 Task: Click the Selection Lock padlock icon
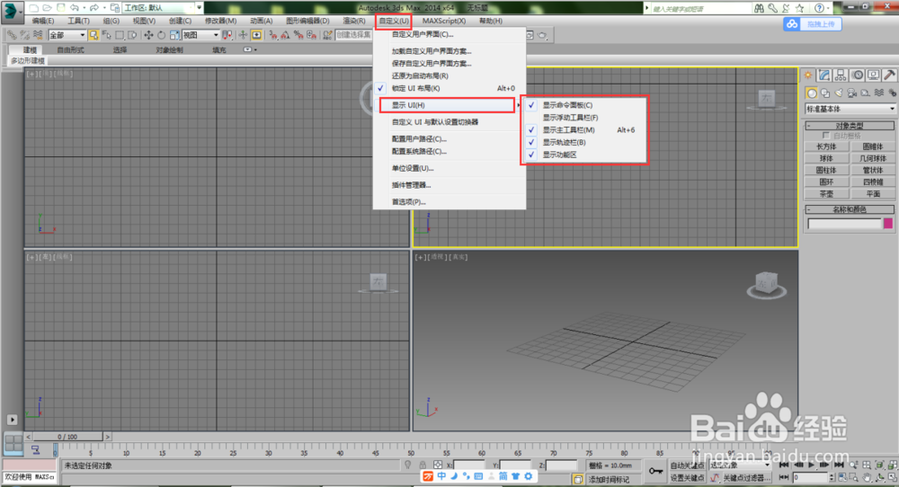pyautogui.click(x=423, y=465)
